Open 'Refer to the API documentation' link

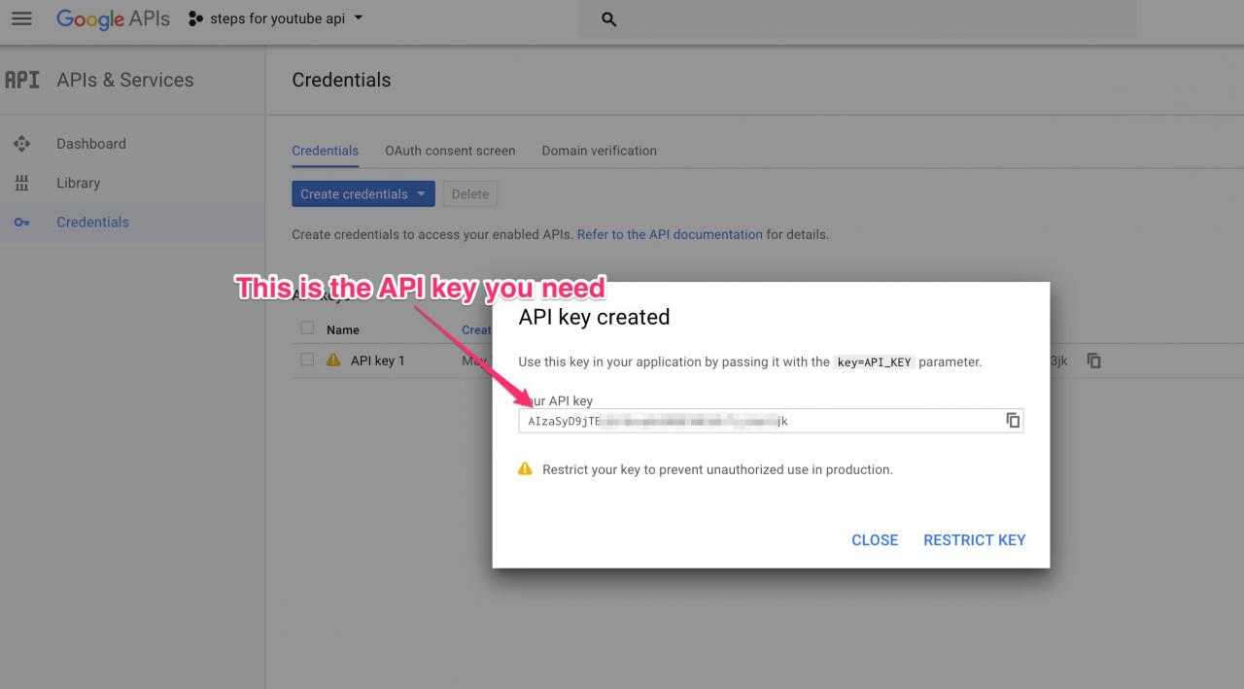[x=670, y=234]
